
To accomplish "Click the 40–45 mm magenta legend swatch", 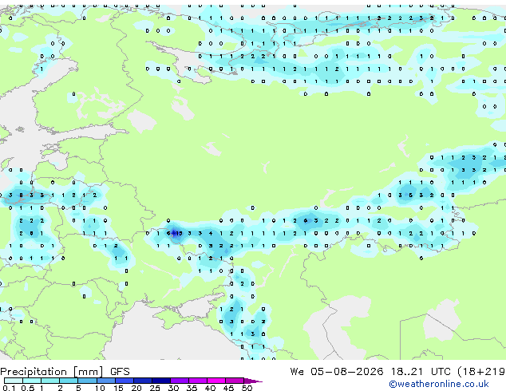I will (216, 381).
